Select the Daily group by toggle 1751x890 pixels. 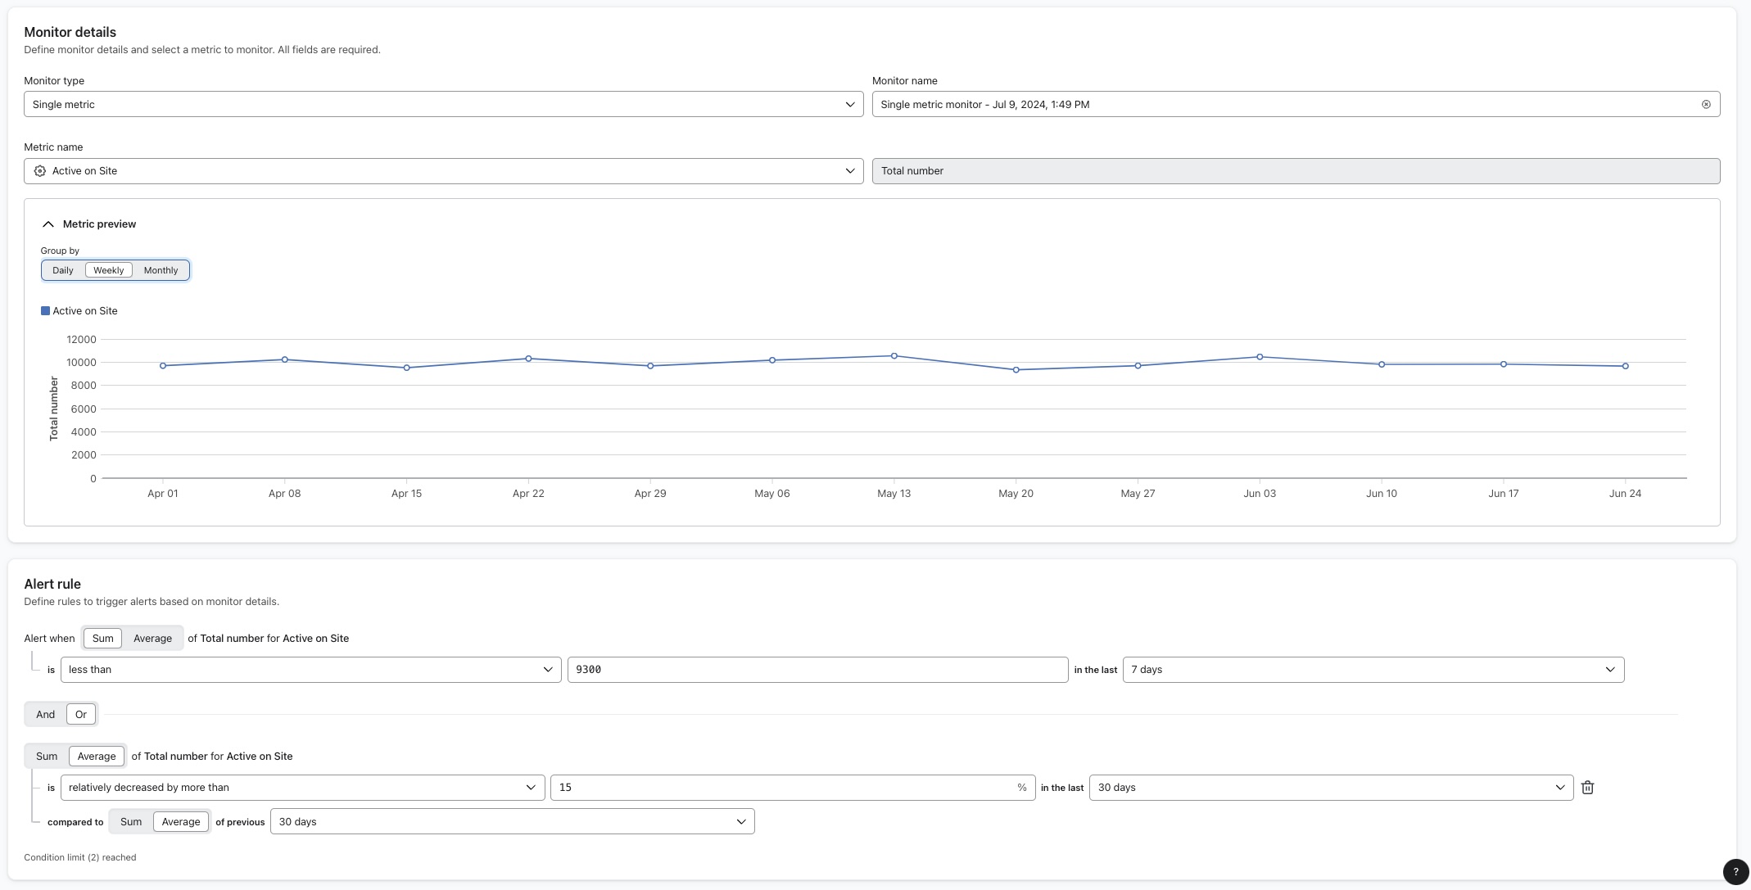62,270
